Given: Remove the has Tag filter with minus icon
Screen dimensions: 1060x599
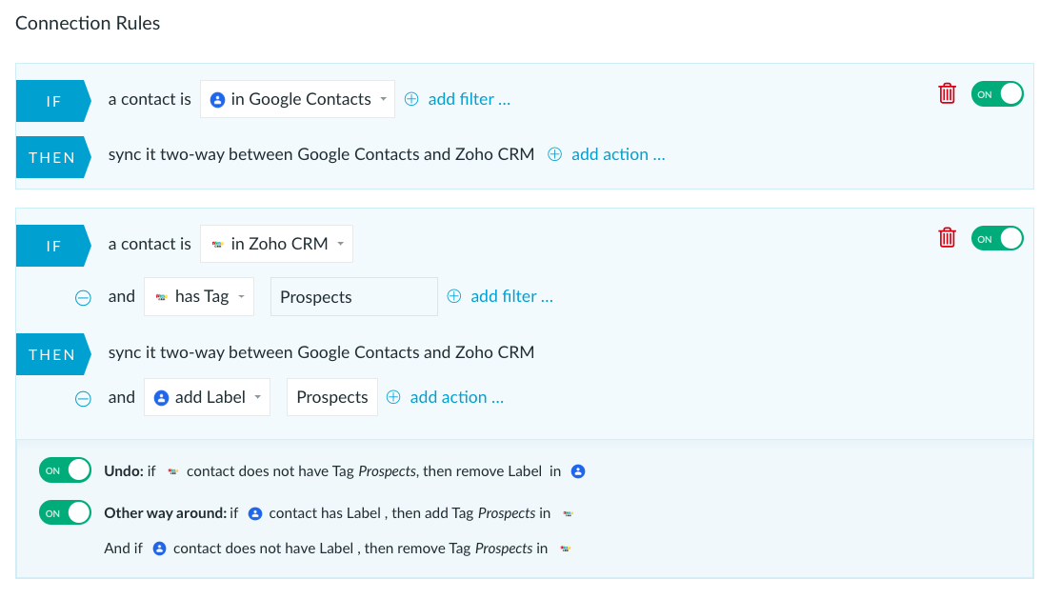Looking at the screenshot, I should [x=83, y=297].
